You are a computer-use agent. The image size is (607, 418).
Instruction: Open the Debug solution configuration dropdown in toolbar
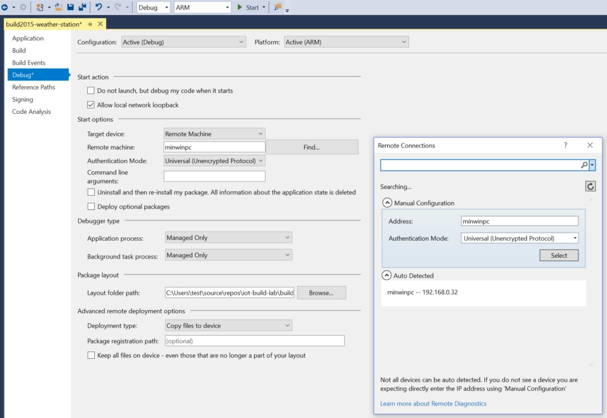154,7
